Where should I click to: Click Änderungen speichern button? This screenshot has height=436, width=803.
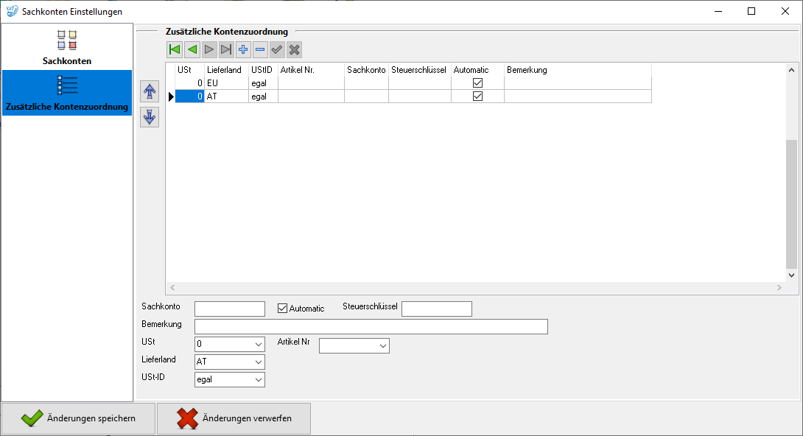78,418
